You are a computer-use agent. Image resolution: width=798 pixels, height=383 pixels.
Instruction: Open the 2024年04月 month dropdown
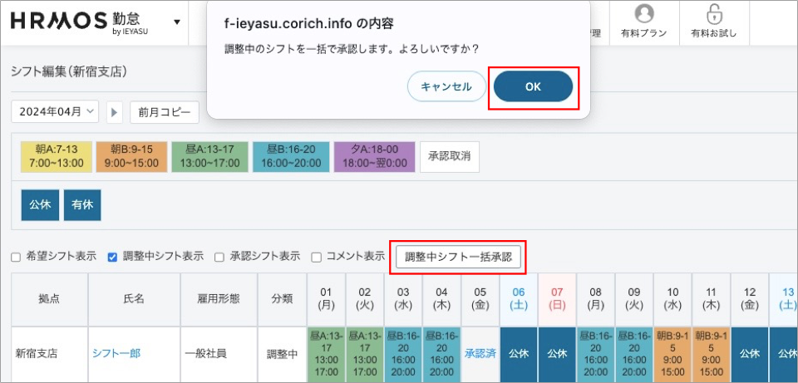click(55, 112)
